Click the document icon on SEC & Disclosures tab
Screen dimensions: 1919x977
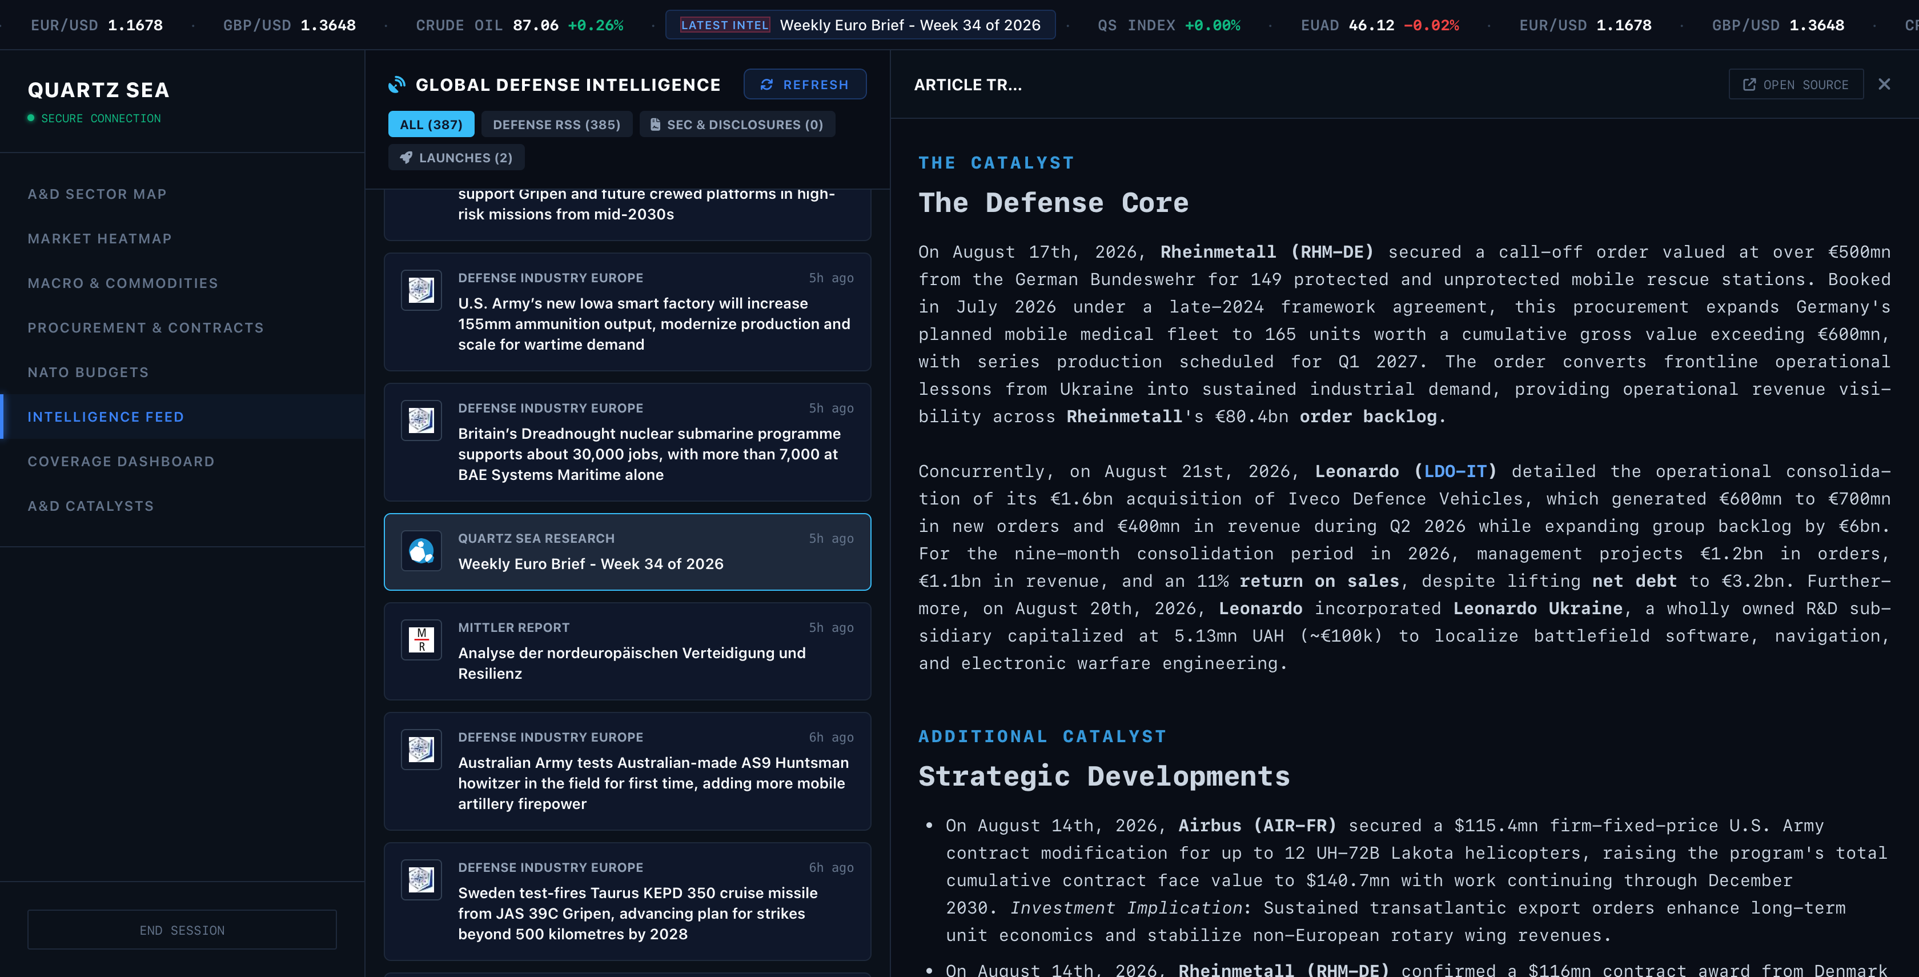[655, 125]
